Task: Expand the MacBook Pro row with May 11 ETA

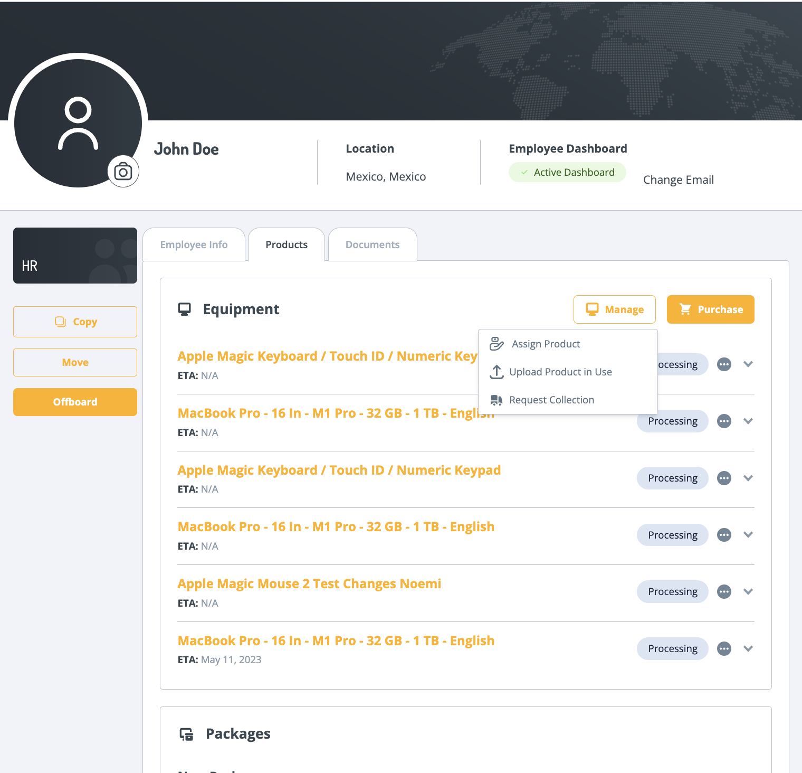Action: (748, 649)
